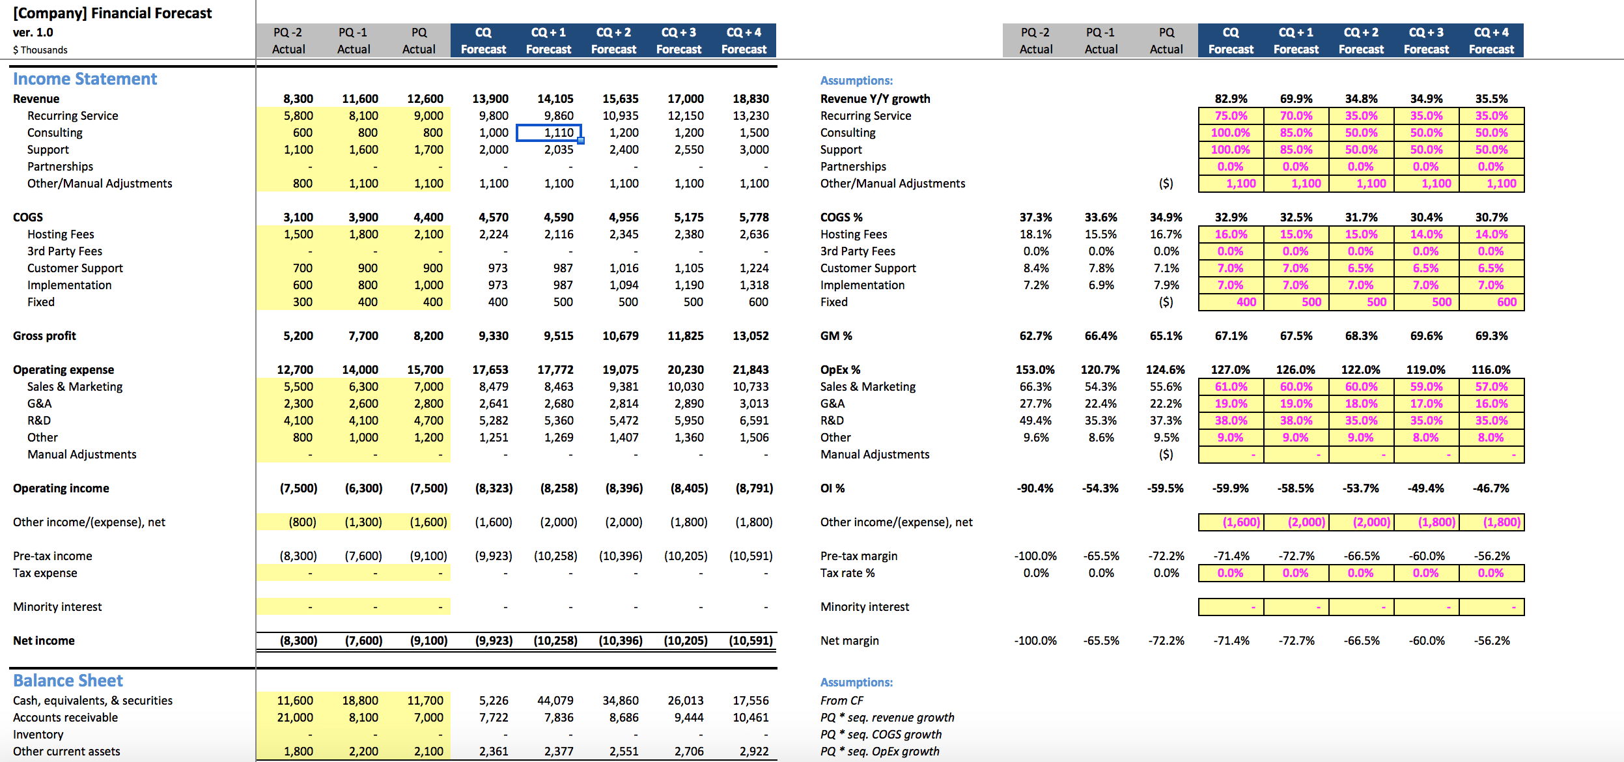The image size is (1624, 762).
Task: Select Revenue CQ+4 forecast value 18,830
Action: click(x=750, y=99)
